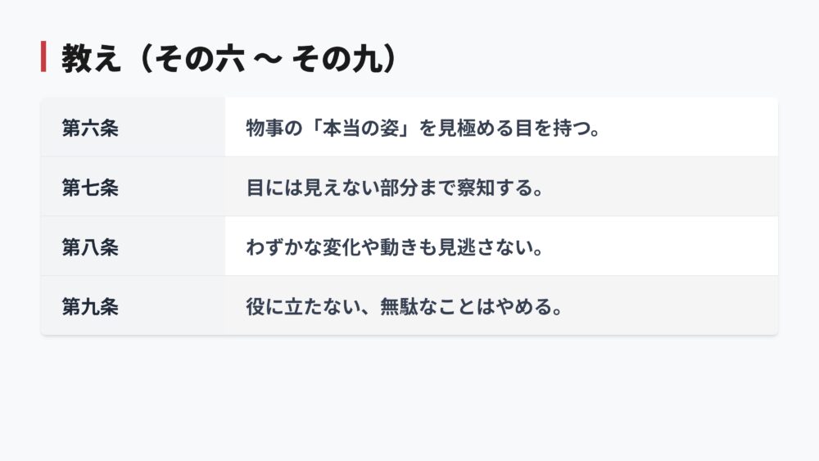
Task: Click the red accent bar beside the title
Action: point(43,57)
